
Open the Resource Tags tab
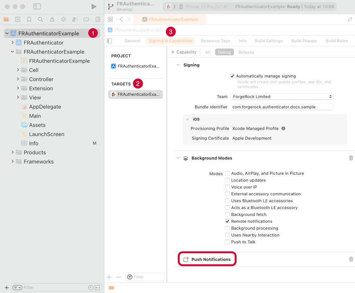pos(216,40)
